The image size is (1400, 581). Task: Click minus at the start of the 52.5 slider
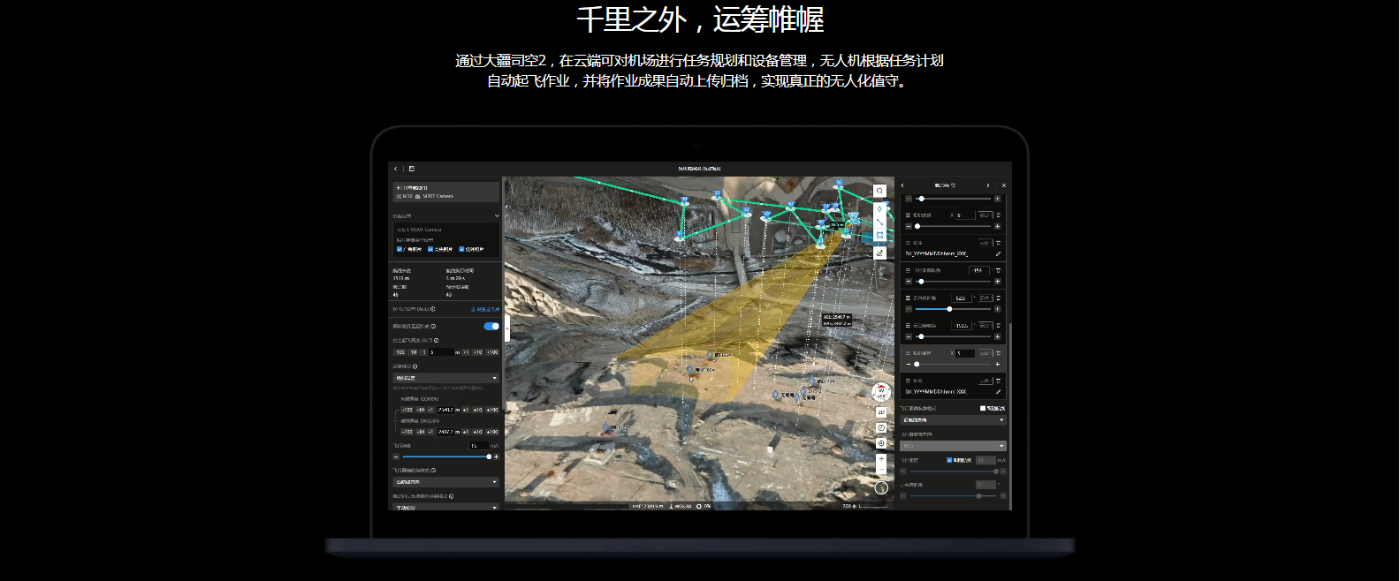click(909, 309)
